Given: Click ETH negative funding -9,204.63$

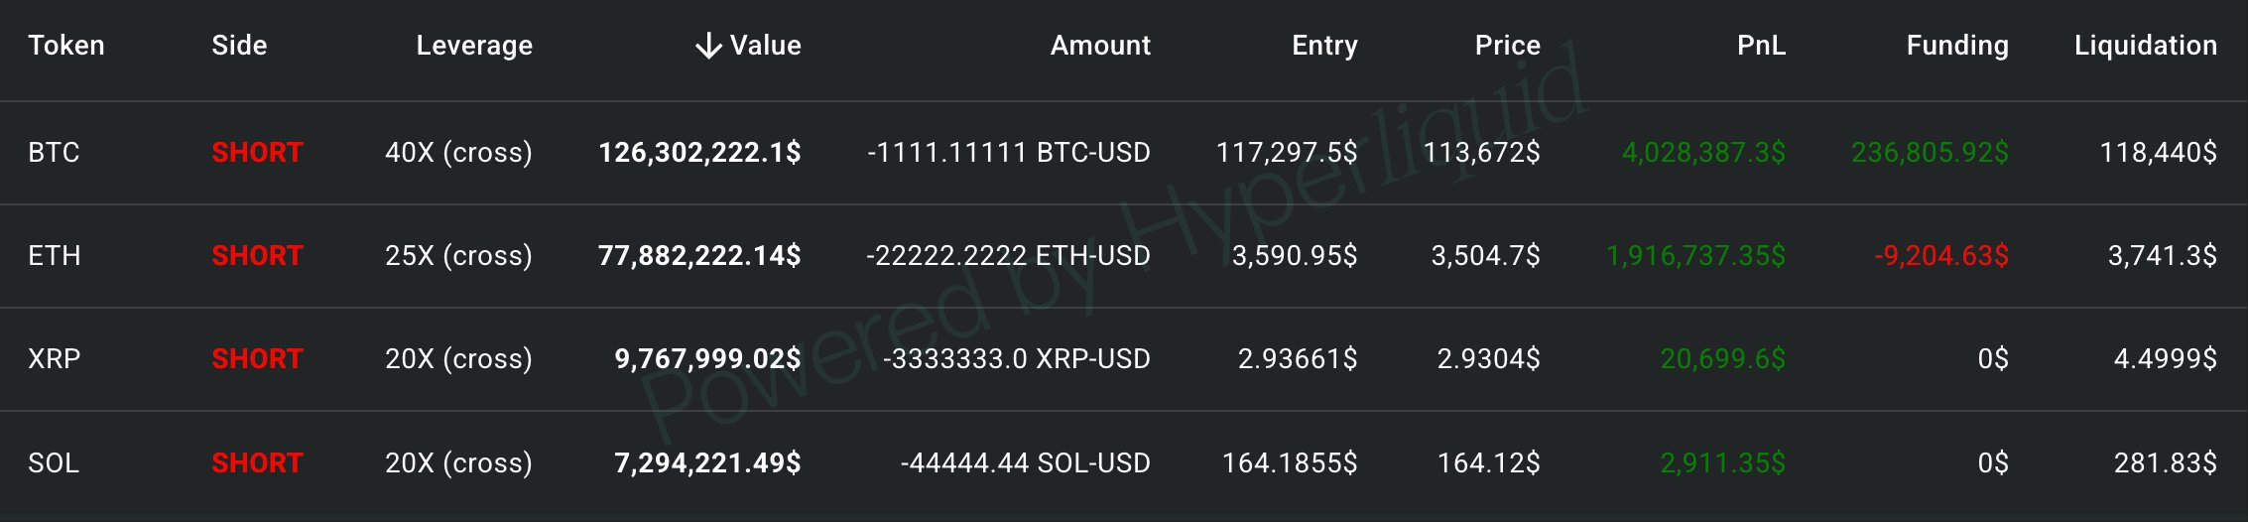Looking at the screenshot, I should click(x=1941, y=256).
